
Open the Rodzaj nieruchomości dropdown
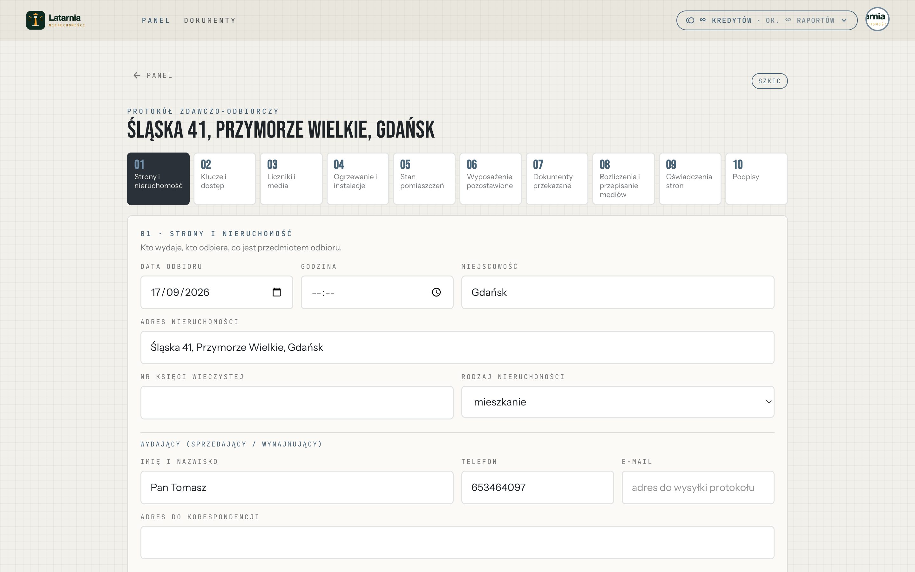pos(617,402)
